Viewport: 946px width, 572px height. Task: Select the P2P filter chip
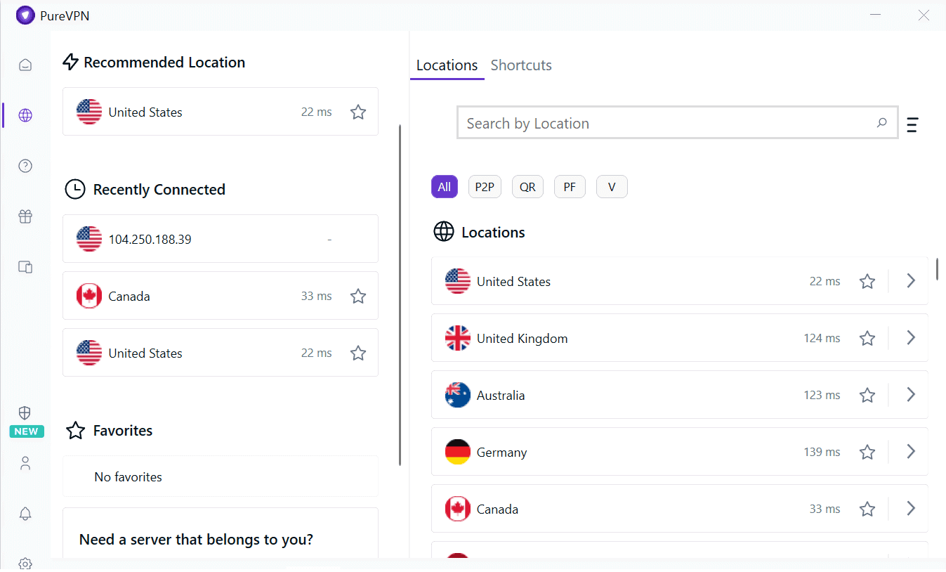[x=485, y=187]
